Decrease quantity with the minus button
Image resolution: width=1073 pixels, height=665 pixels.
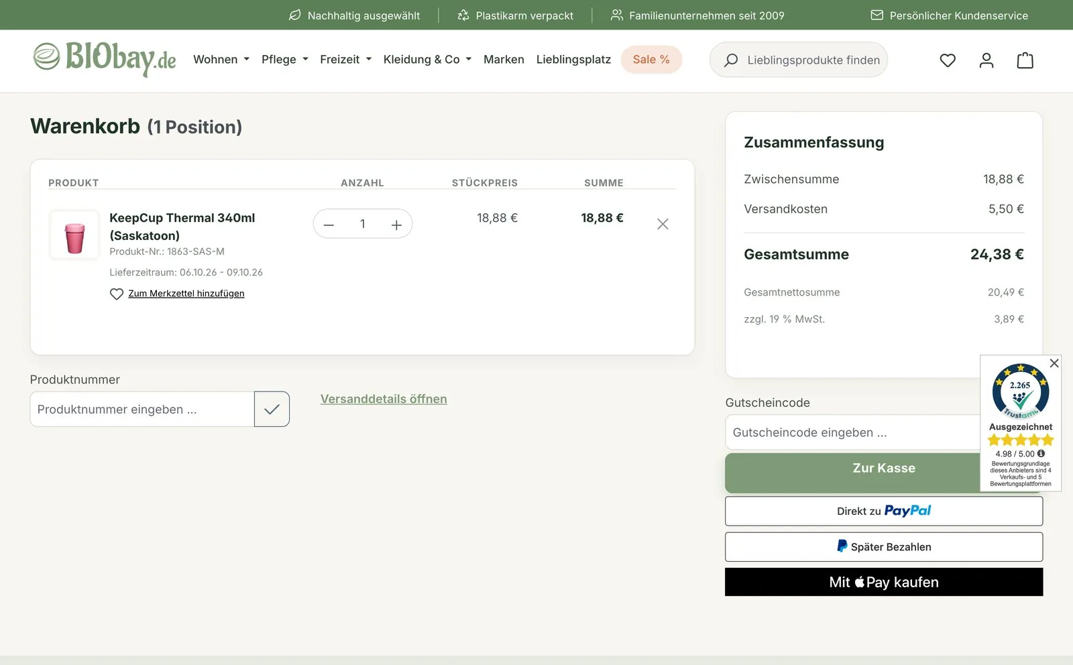click(x=329, y=225)
